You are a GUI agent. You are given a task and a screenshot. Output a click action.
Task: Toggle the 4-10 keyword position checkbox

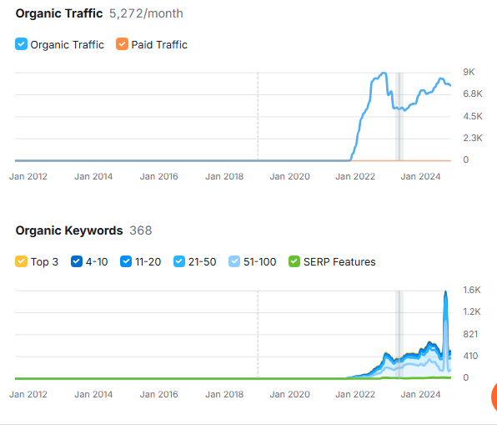click(77, 261)
